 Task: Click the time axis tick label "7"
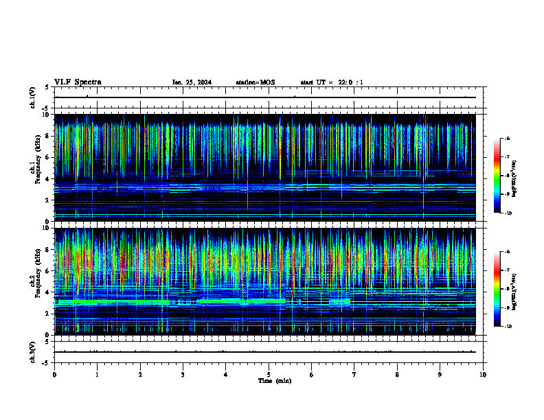pyautogui.click(x=354, y=375)
